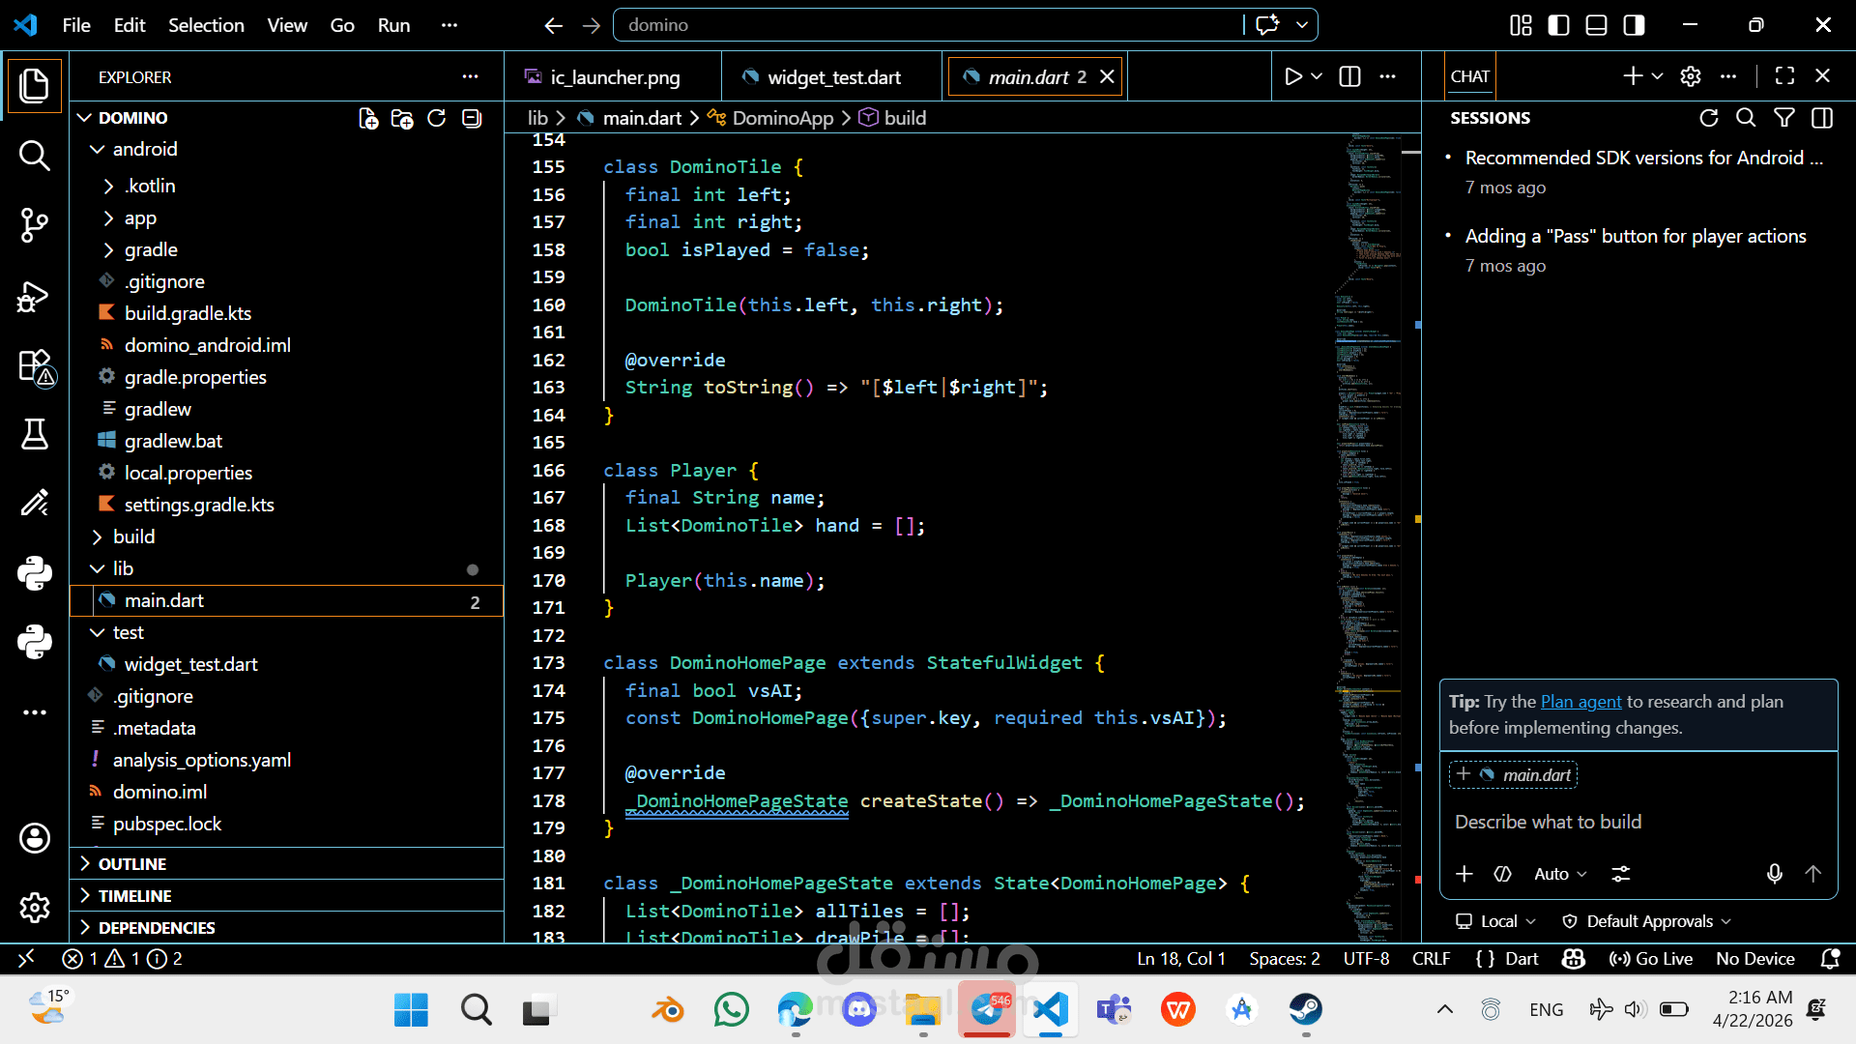Open the Source Control view

34,225
